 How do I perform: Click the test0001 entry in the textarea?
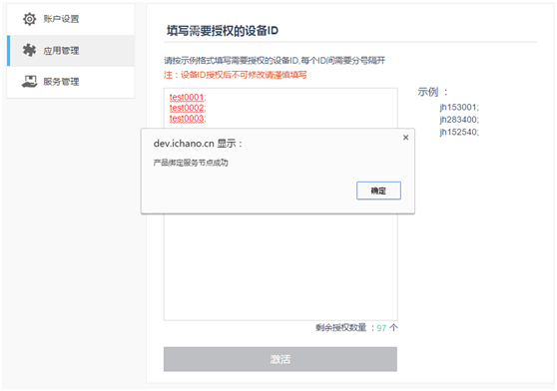click(188, 97)
